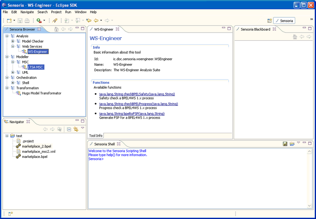Image resolution: width=316 pixels, height=219 pixels.
Task: Open the Window menu
Action: 80,12
